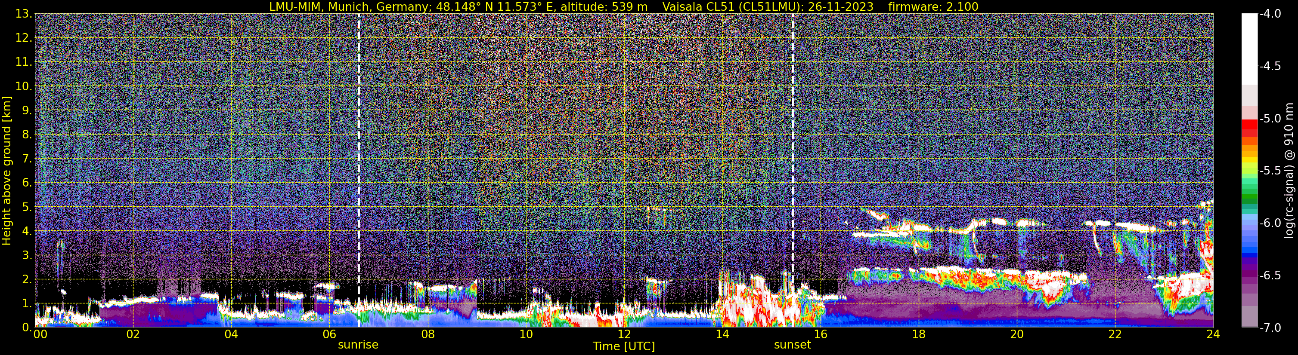Click the '24' time axis tick label
The image size is (1298, 355).
pyautogui.click(x=1213, y=335)
